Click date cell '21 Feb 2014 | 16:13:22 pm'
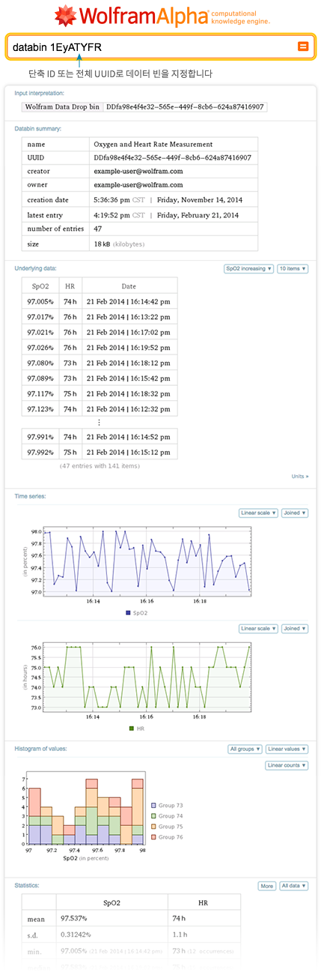The width and height of the screenshot is (321, 972). (128, 316)
